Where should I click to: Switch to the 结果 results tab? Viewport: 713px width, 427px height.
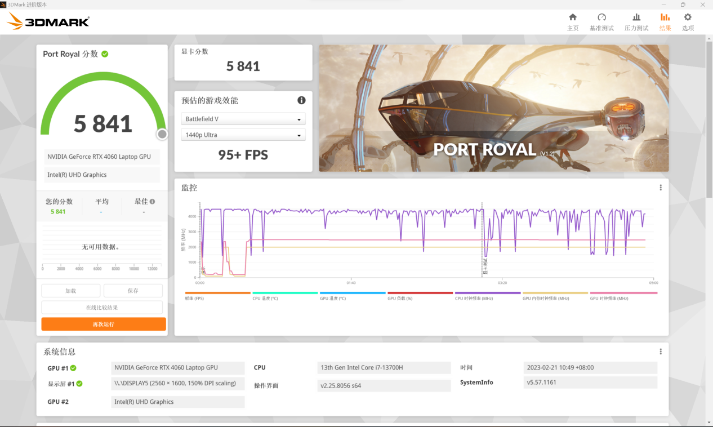(x=665, y=21)
